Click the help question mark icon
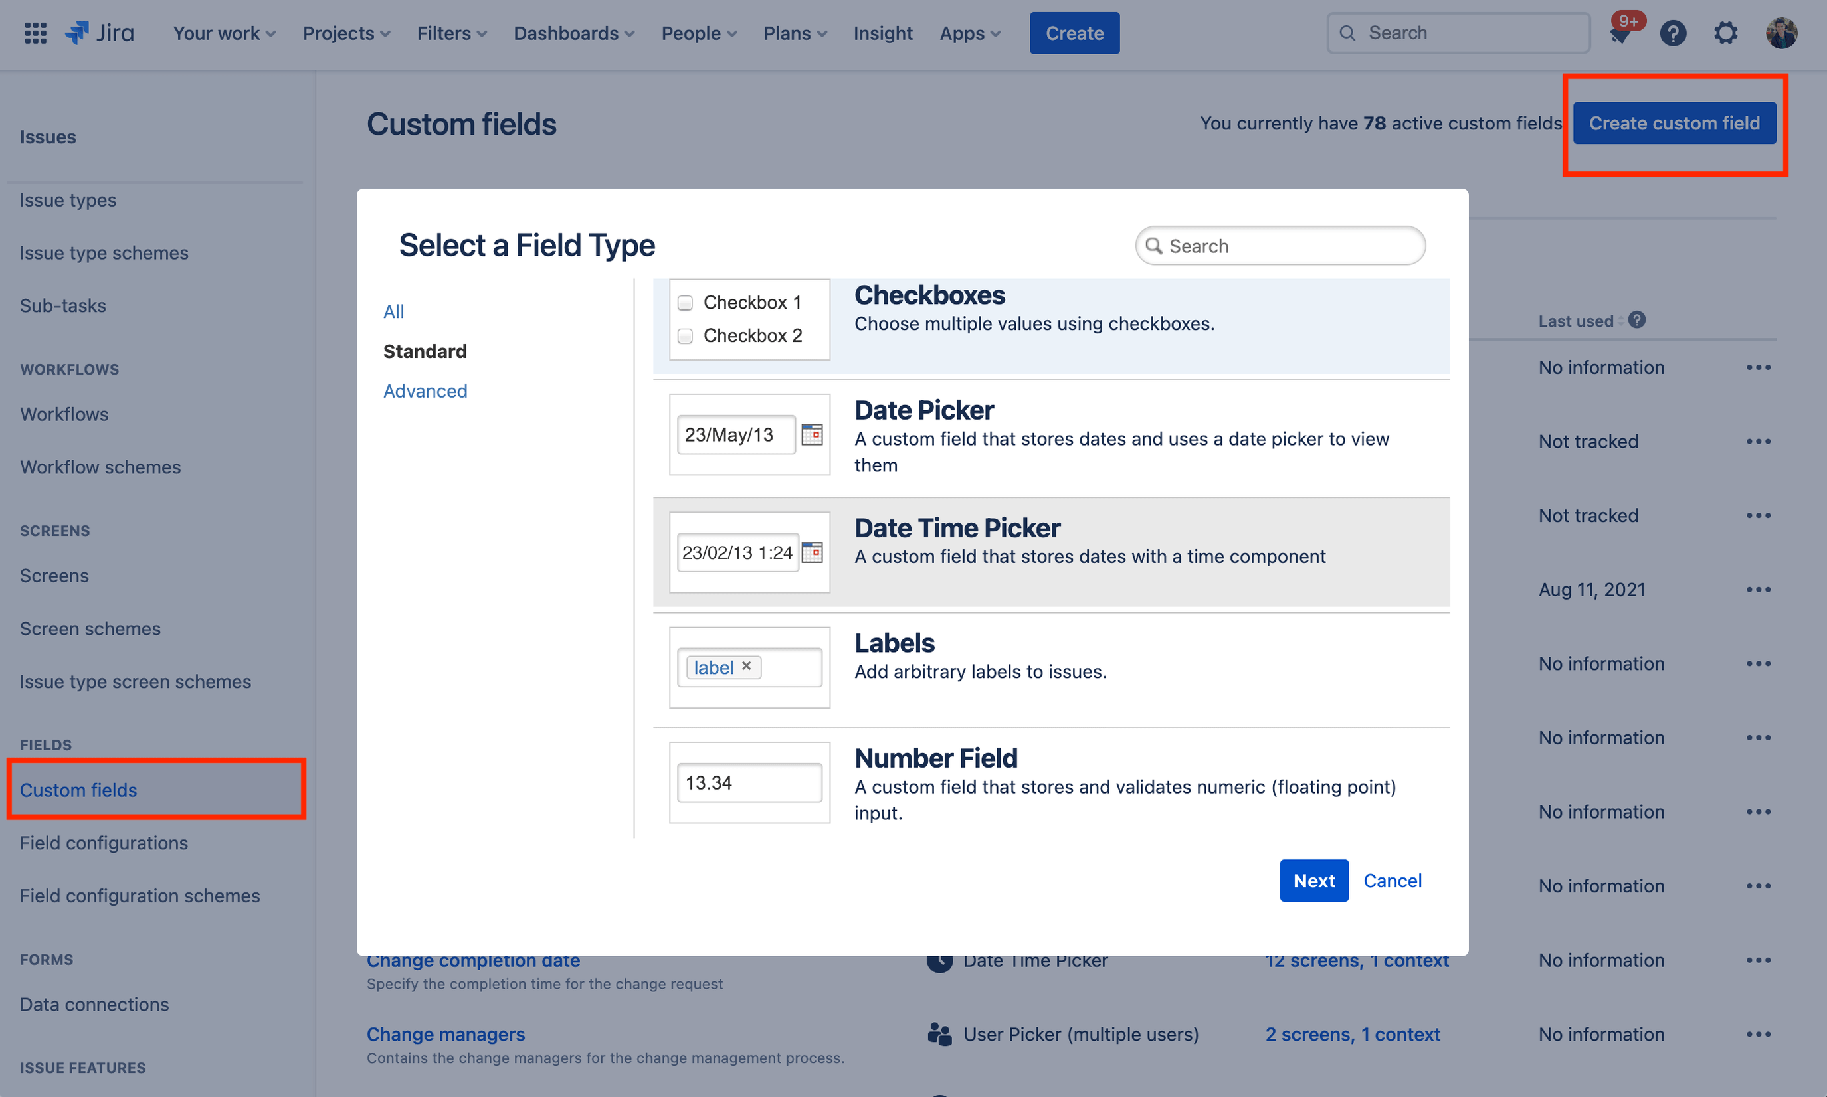The width and height of the screenshot is (1827, 1097). pyautogui.click(x=1674, y=33)
